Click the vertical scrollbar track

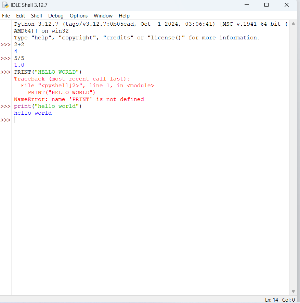click(x=293, y=154)
